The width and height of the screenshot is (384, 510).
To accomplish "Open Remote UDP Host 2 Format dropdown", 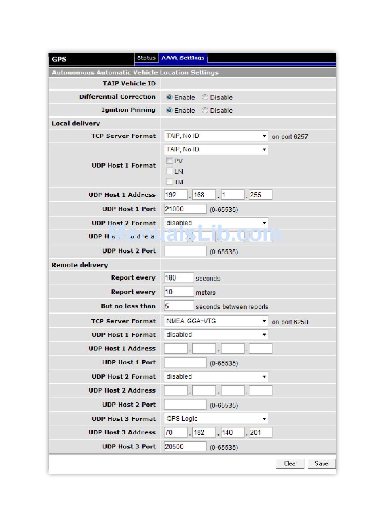I will click(x=216, y=376).
